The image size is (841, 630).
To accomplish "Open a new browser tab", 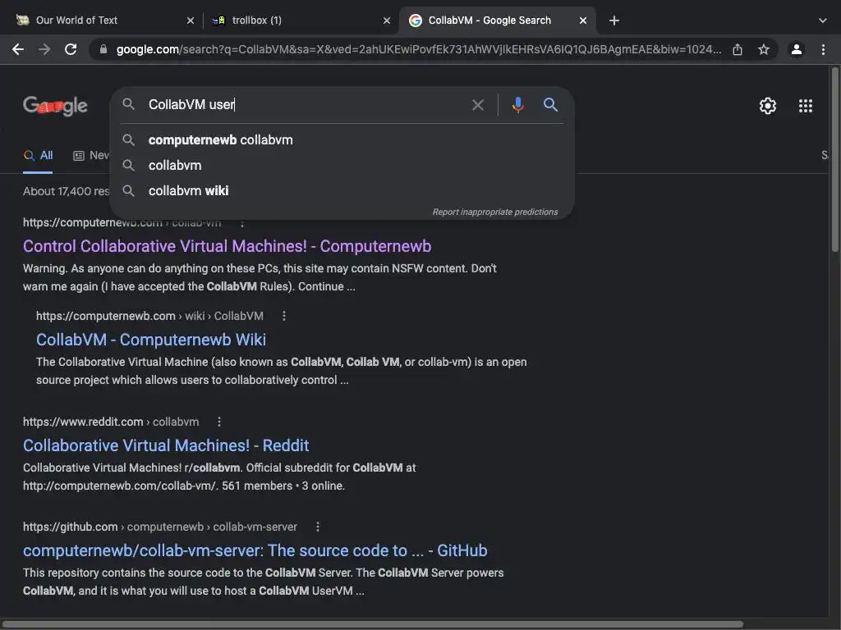I will (614, 21).
